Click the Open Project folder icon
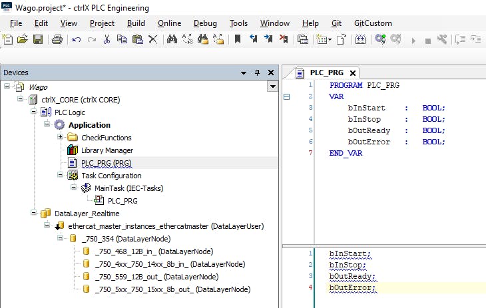 [x=23, y=39]
